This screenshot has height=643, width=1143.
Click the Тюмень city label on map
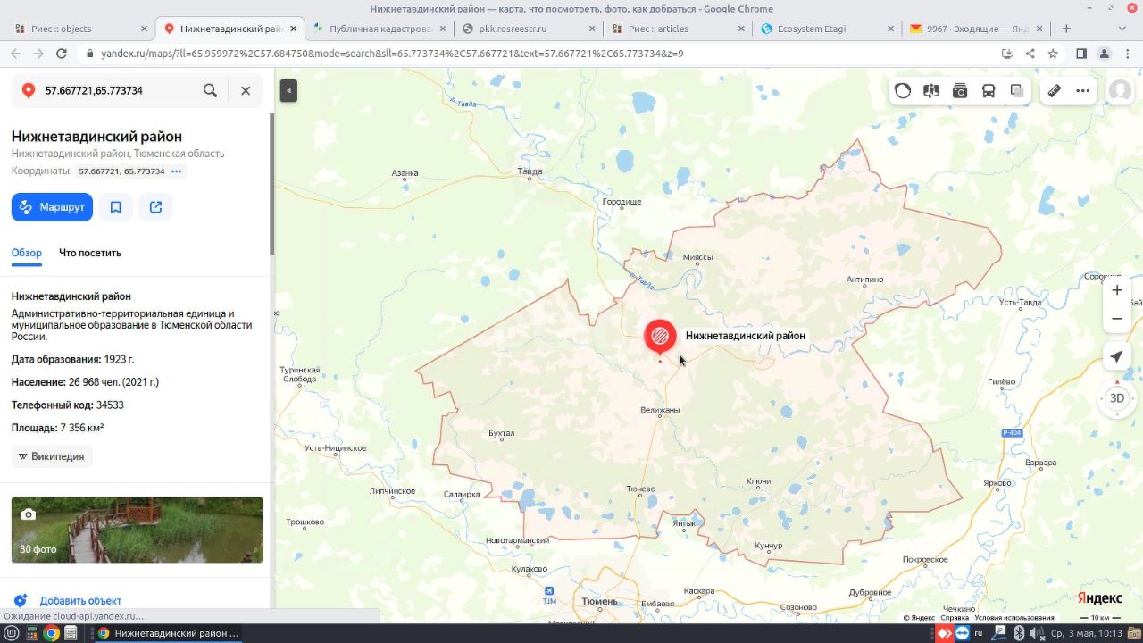click(599, 602)
